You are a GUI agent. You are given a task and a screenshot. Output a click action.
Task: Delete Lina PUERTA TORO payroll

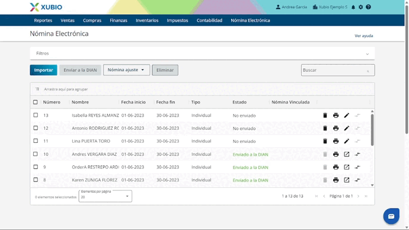click(x=325, y=141)
